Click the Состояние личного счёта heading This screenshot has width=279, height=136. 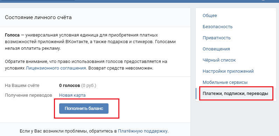click(38, 17)
